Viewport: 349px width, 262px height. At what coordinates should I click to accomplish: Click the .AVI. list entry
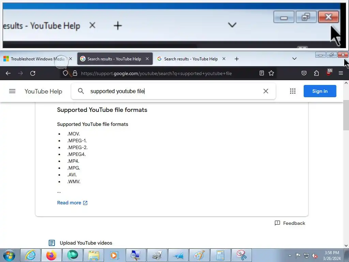(72, 175)
